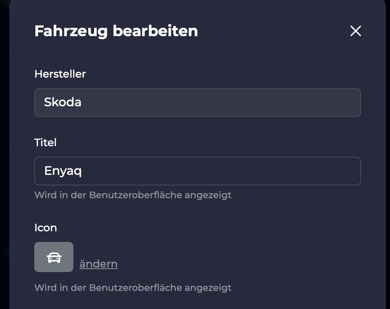Click the dark backdrop left of the dialog
390x309 pixels.
click(x=4, y=151)
